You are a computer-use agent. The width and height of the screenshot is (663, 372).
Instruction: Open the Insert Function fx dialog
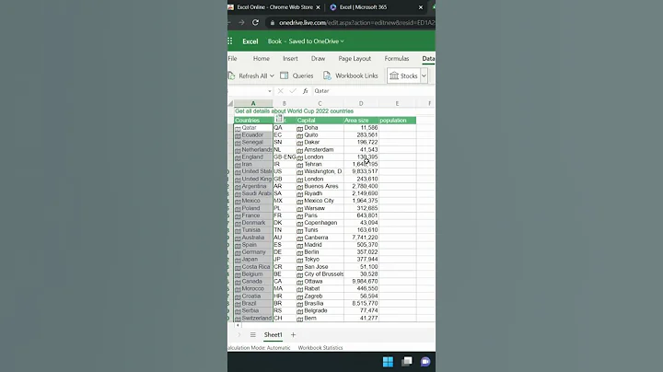pos(306,91)
